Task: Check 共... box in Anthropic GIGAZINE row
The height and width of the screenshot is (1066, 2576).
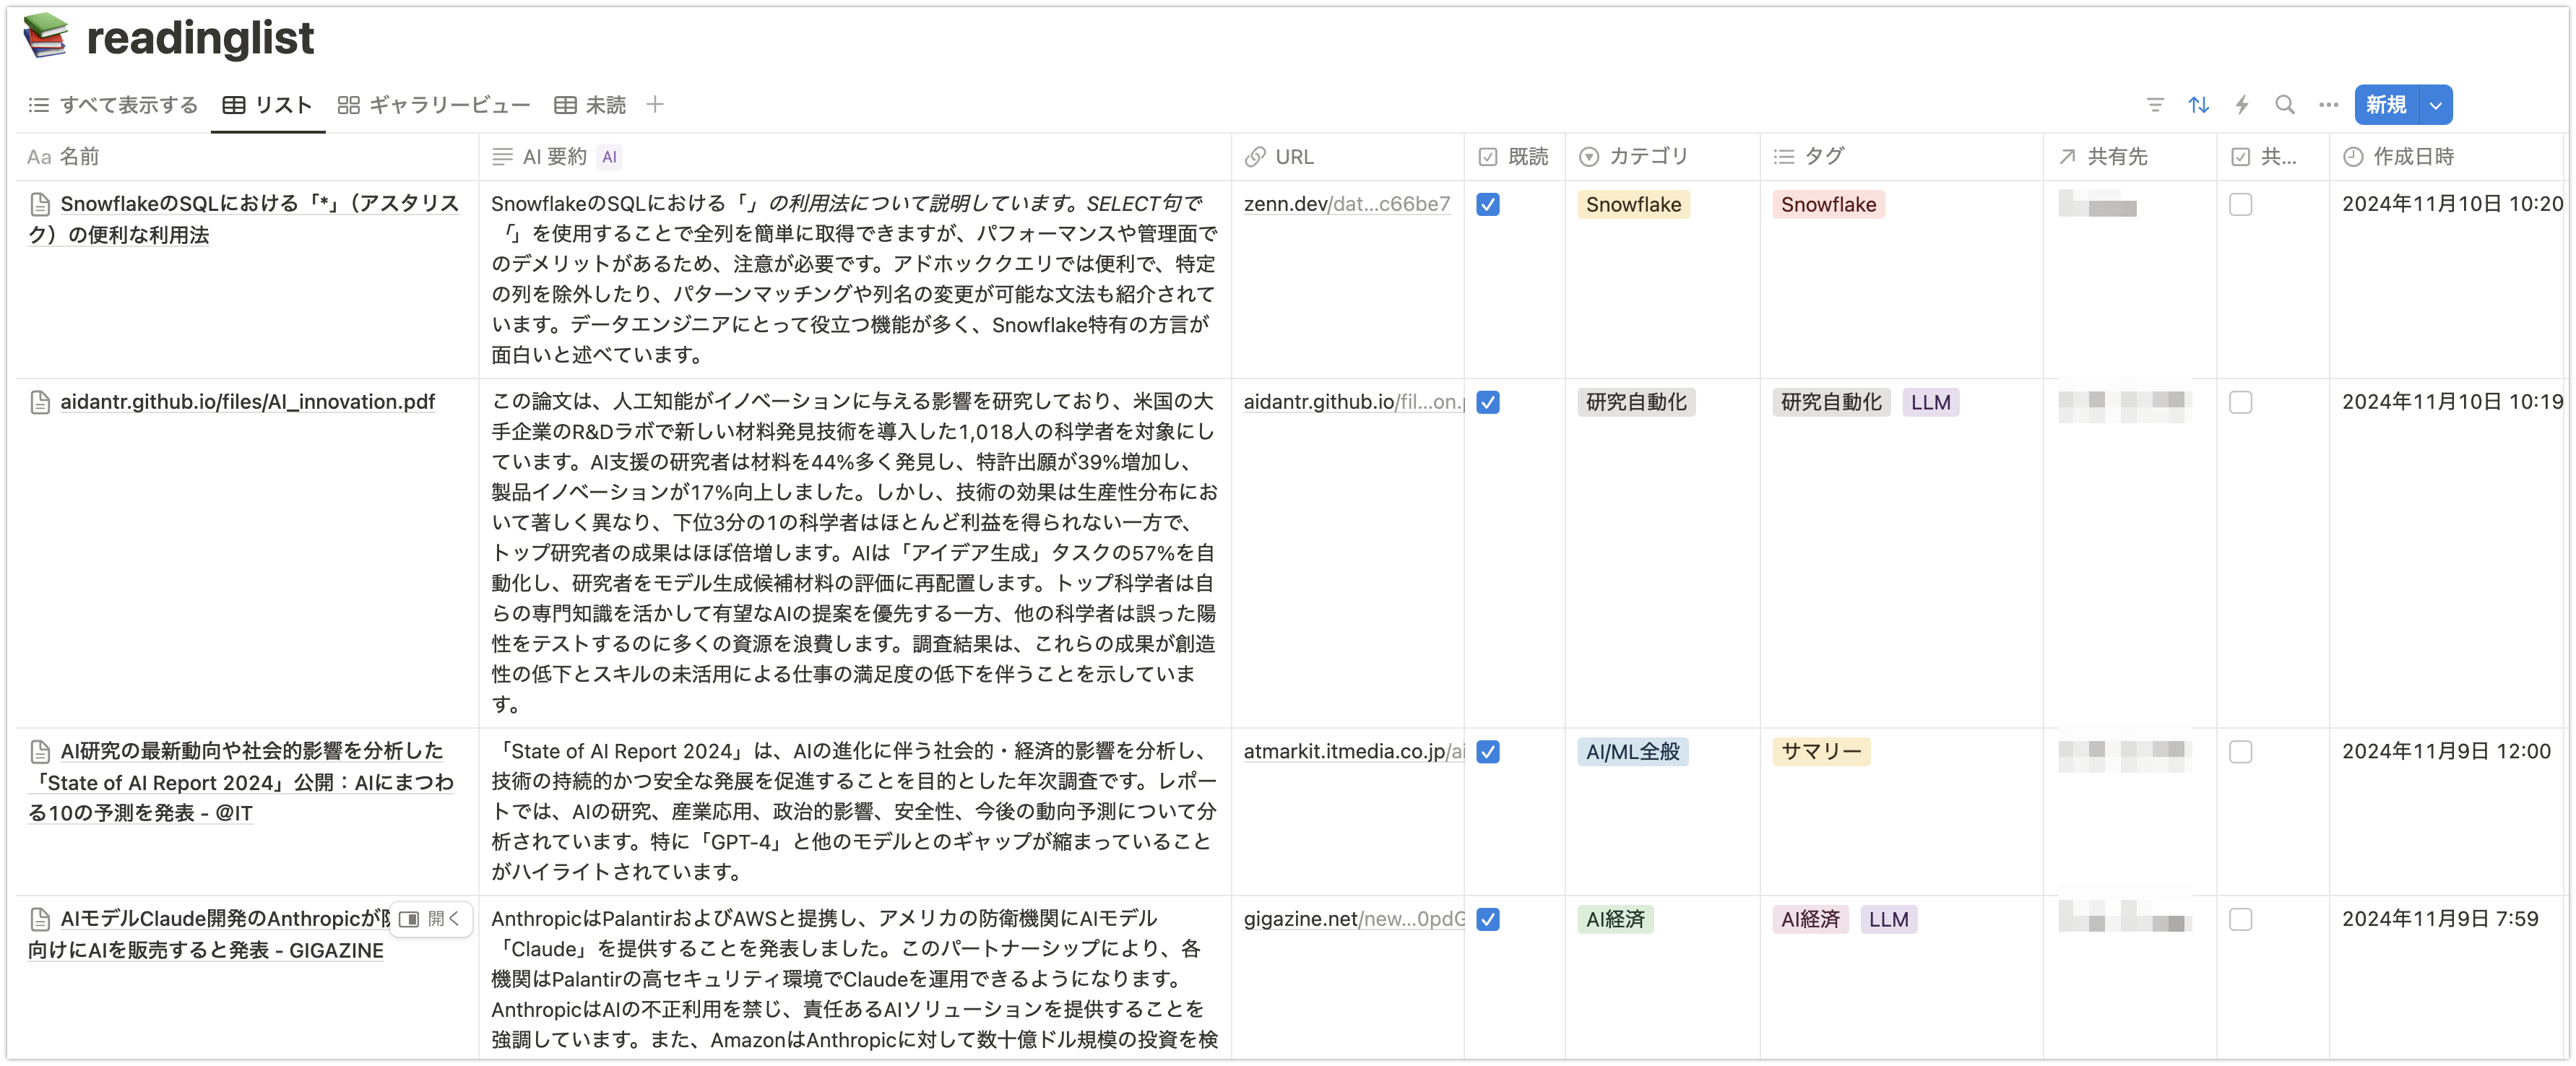Action: (2241, 919)
